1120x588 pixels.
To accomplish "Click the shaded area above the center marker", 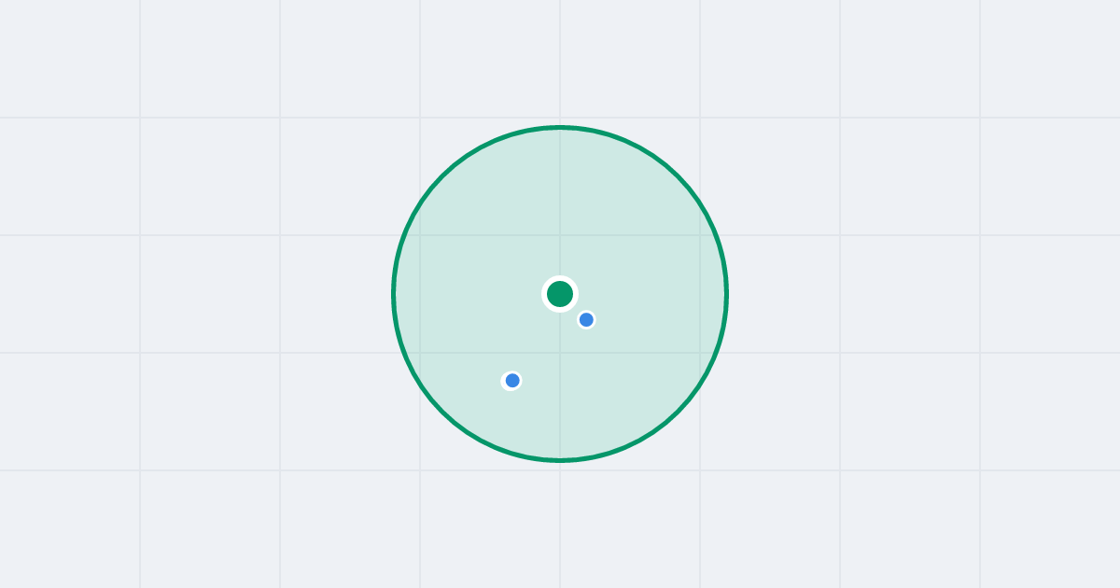I will click(x=560, y=205).
